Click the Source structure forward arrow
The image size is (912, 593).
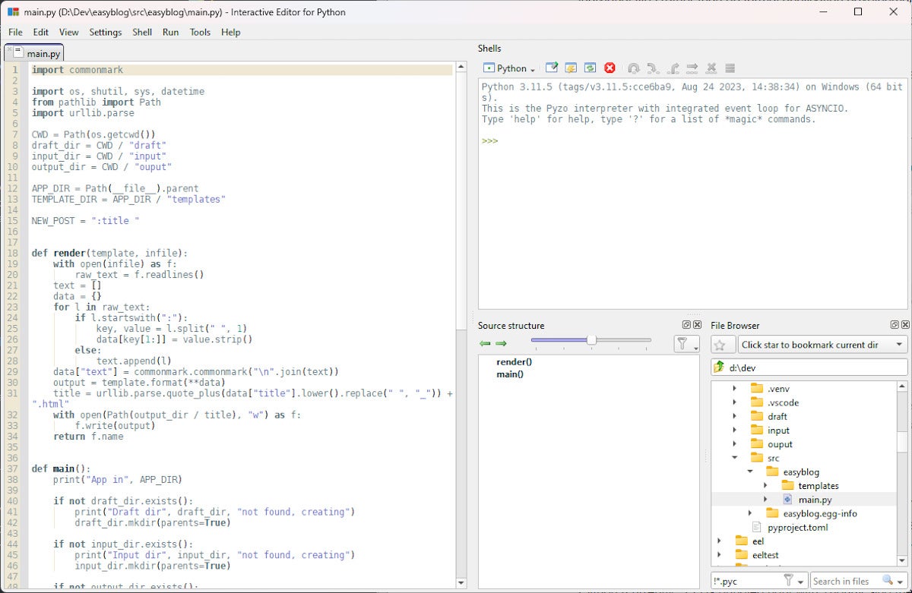[501, 344]
